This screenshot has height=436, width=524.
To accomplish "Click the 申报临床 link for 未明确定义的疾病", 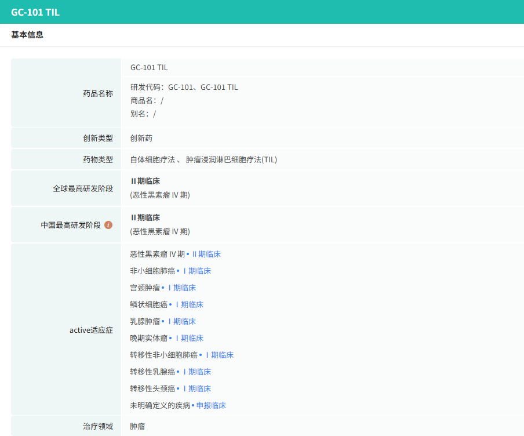I will [211, 405].
